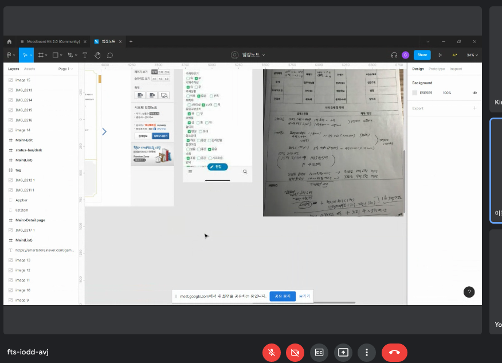Switch to the Design tab

point(418,69)
